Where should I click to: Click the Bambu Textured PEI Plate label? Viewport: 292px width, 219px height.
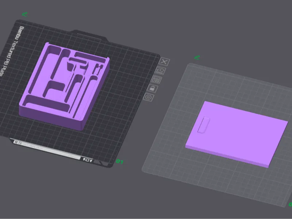click(x=12, y=51)
